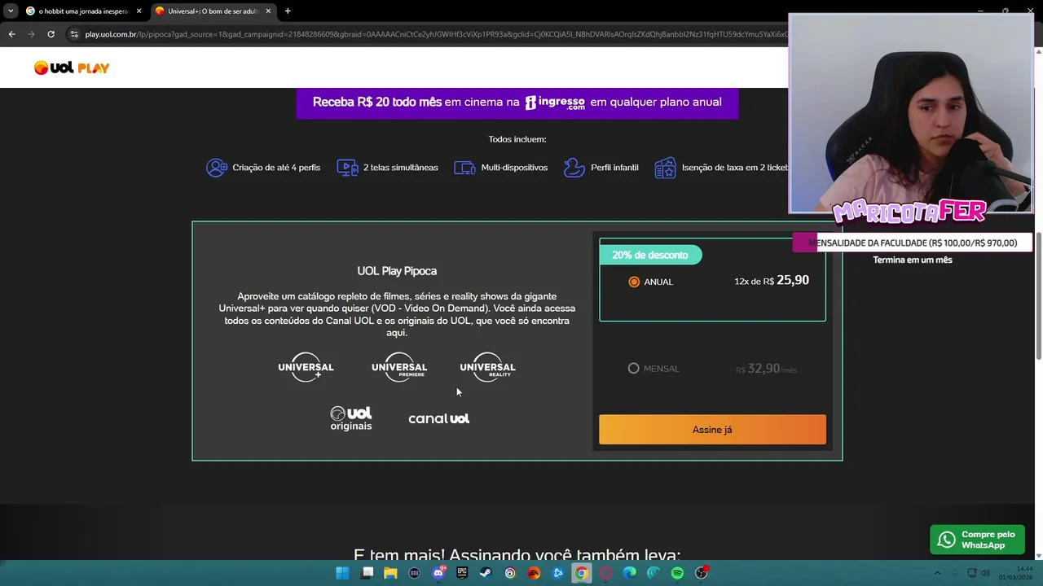Open File Explorer from the taskbar
This screenshot has height=586, width=1043.
tap(390, 573)
